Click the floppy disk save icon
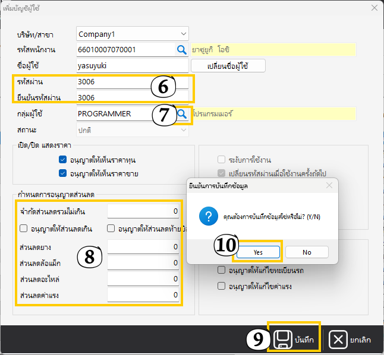384x355 pixels. tap(283, 340)
